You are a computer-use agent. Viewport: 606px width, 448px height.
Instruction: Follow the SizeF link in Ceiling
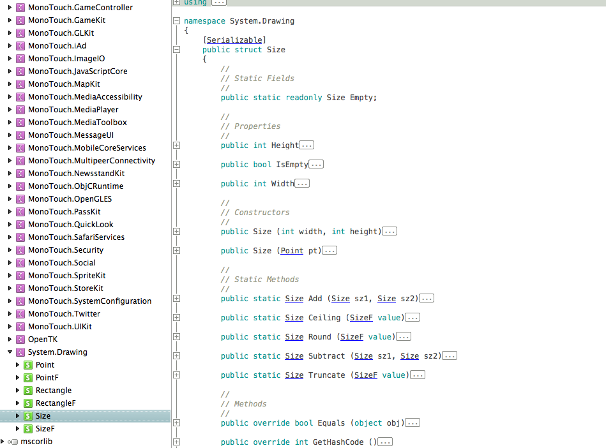pos(361,317)
